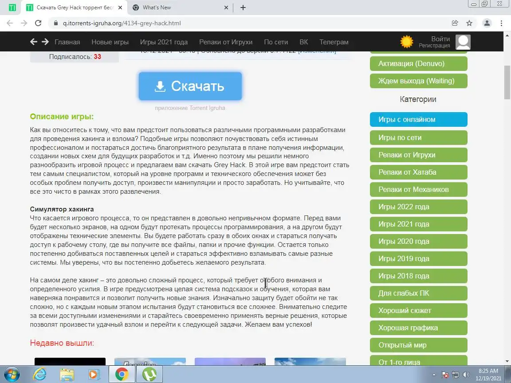
Task: Open the share page icon in address bar
Action: click(455, 23)
